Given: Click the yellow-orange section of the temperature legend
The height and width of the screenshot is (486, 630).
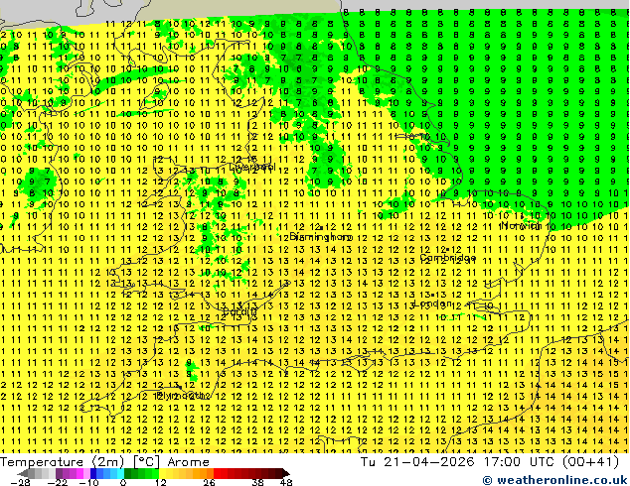Looking at the screenshot, I should [186, 473].
